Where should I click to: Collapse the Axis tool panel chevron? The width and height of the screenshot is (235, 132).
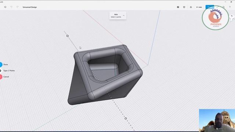pyautogui.click(x=124, y=15)
